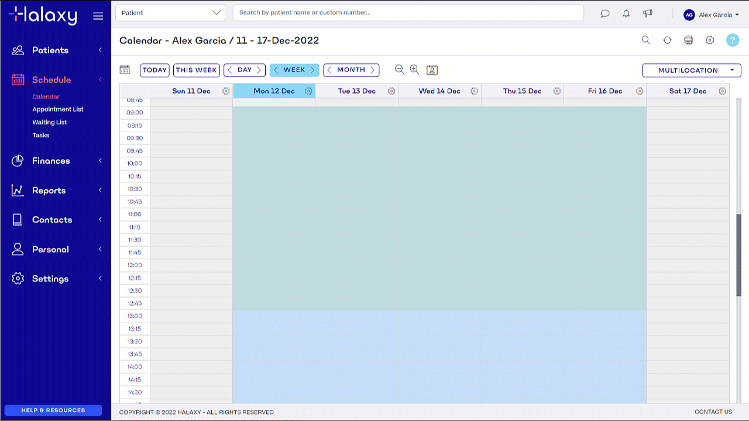
Task: Open the patient appointment lookup icon
Action: click(x=432, y=70)
